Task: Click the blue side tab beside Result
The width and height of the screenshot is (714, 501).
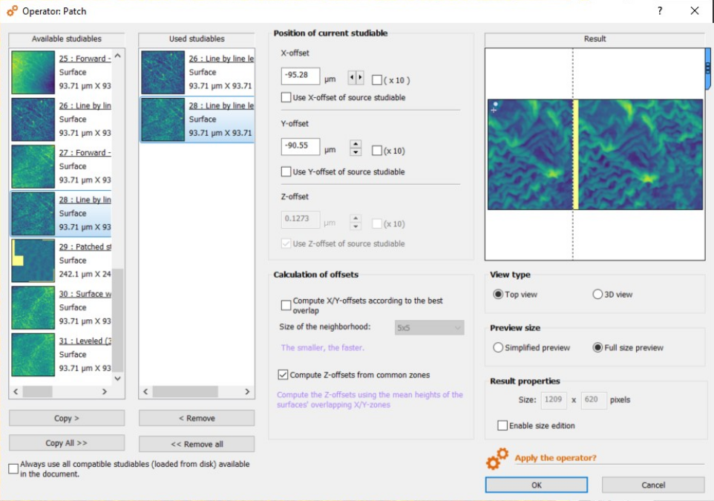Action: [707, 69]
